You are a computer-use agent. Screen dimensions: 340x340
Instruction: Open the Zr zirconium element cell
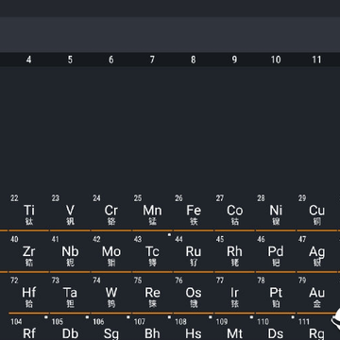pyautogui.click(x=29, y=252)
